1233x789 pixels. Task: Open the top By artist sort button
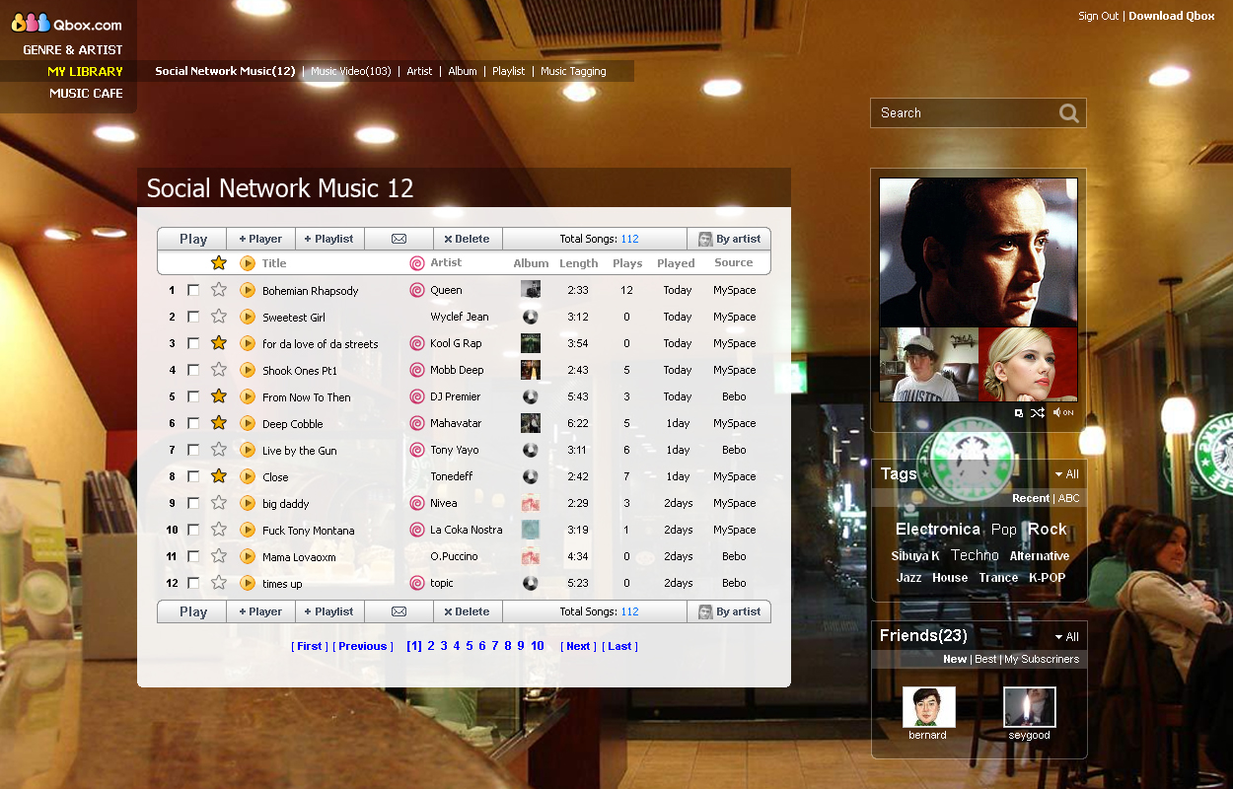[x=729, y=239]
